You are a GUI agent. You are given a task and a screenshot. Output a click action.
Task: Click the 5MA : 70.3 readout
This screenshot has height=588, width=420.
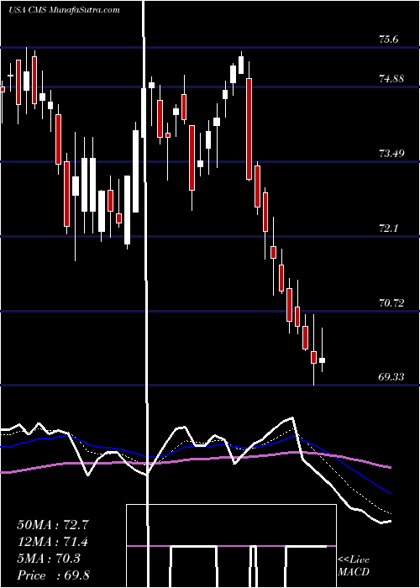pos(49,559)
